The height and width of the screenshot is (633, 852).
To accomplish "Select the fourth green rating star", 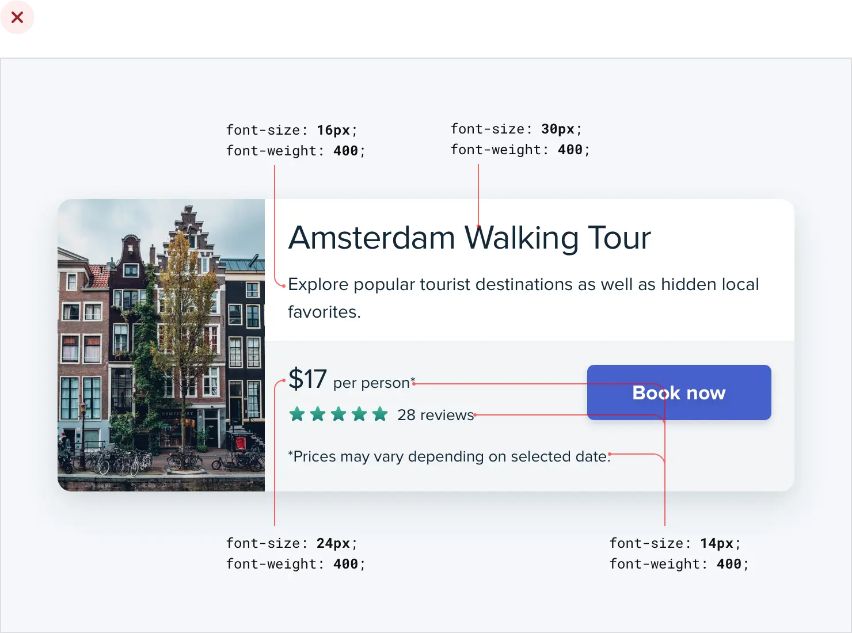I will pos(359,414).
